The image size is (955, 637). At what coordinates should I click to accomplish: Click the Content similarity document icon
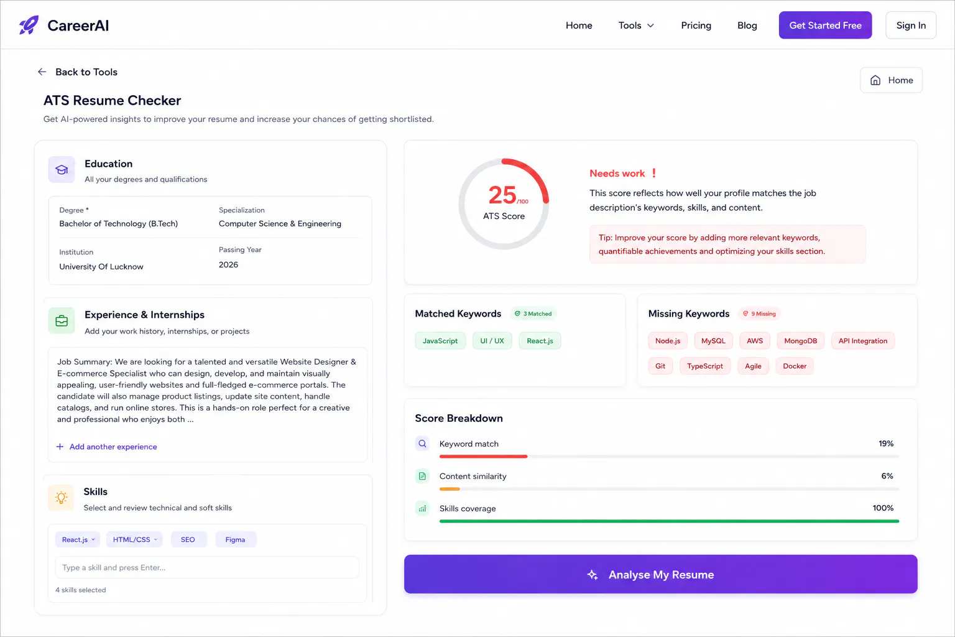click(x=422, y=476)
